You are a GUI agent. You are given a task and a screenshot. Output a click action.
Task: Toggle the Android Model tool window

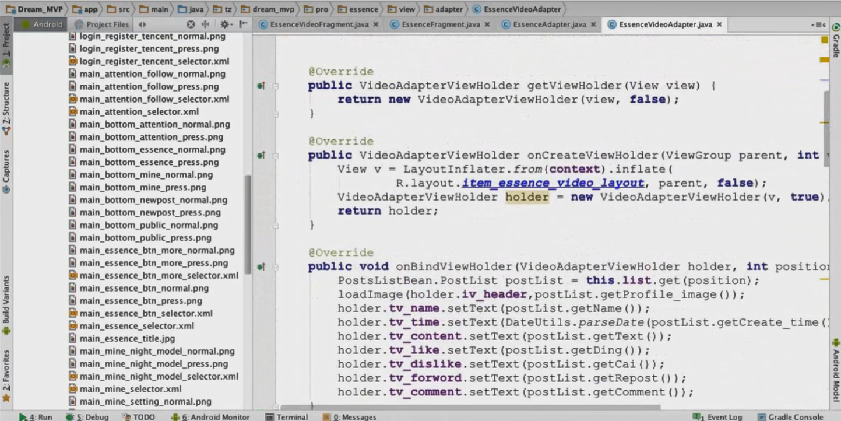click(x=836, y=371)
